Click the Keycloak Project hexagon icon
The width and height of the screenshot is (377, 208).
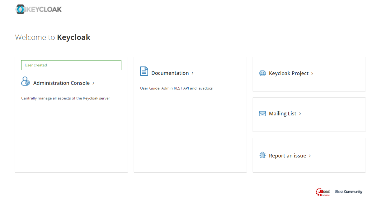coord(262,73)
